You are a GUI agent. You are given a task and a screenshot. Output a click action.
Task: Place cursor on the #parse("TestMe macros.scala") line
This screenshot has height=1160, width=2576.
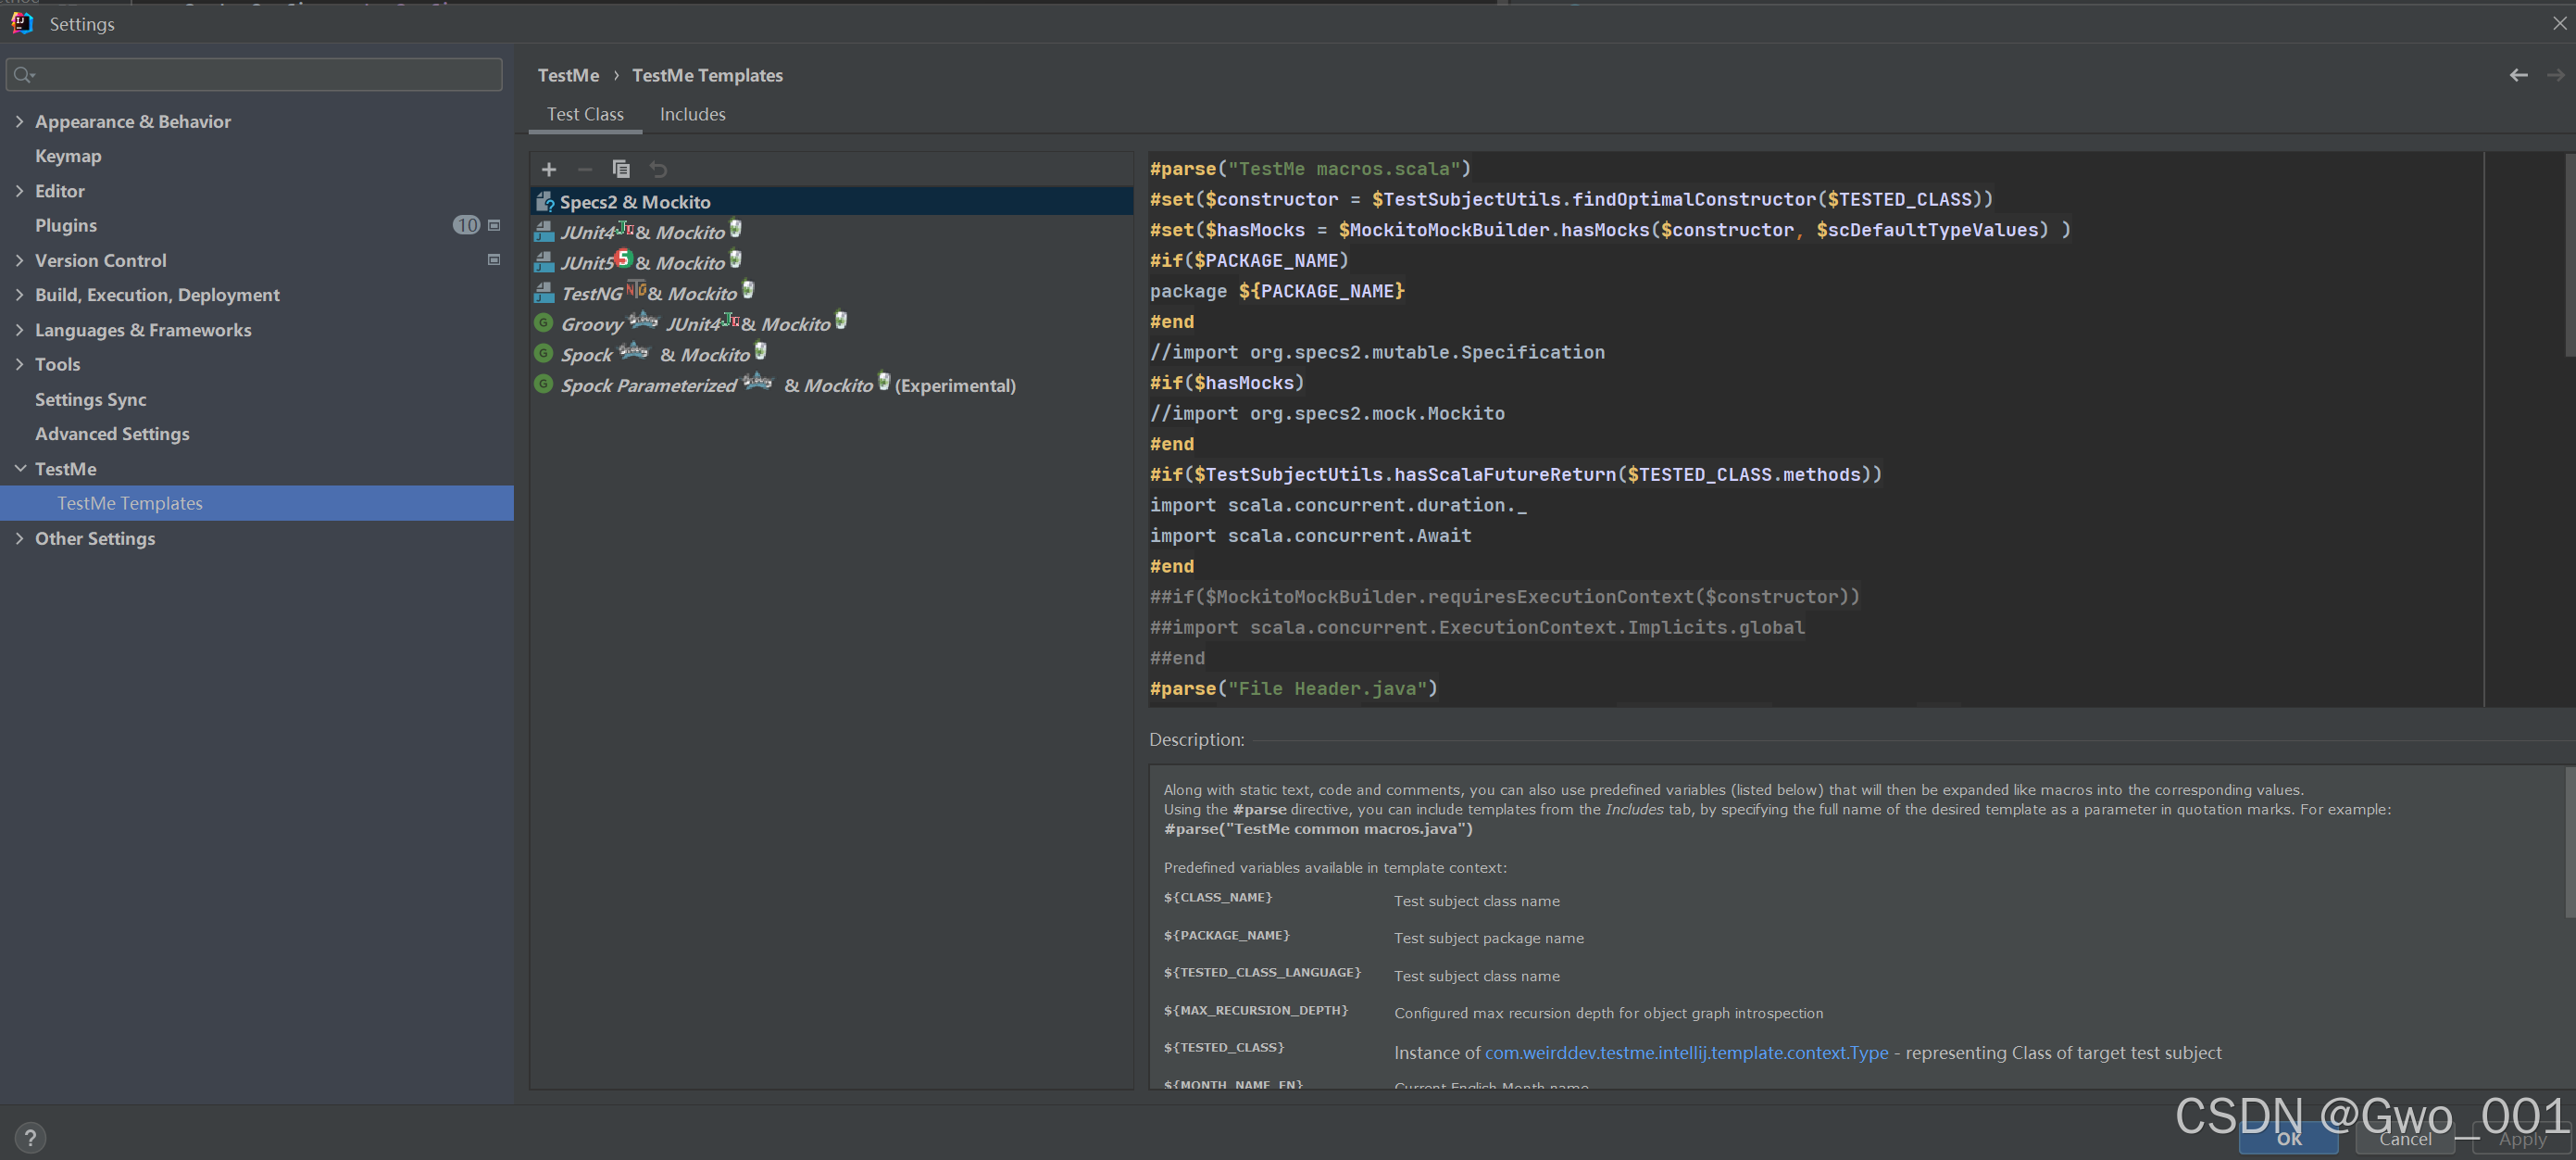point(1309,168)
